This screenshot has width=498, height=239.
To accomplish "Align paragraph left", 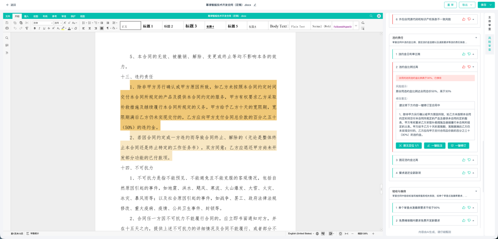I will click(83, 28).
